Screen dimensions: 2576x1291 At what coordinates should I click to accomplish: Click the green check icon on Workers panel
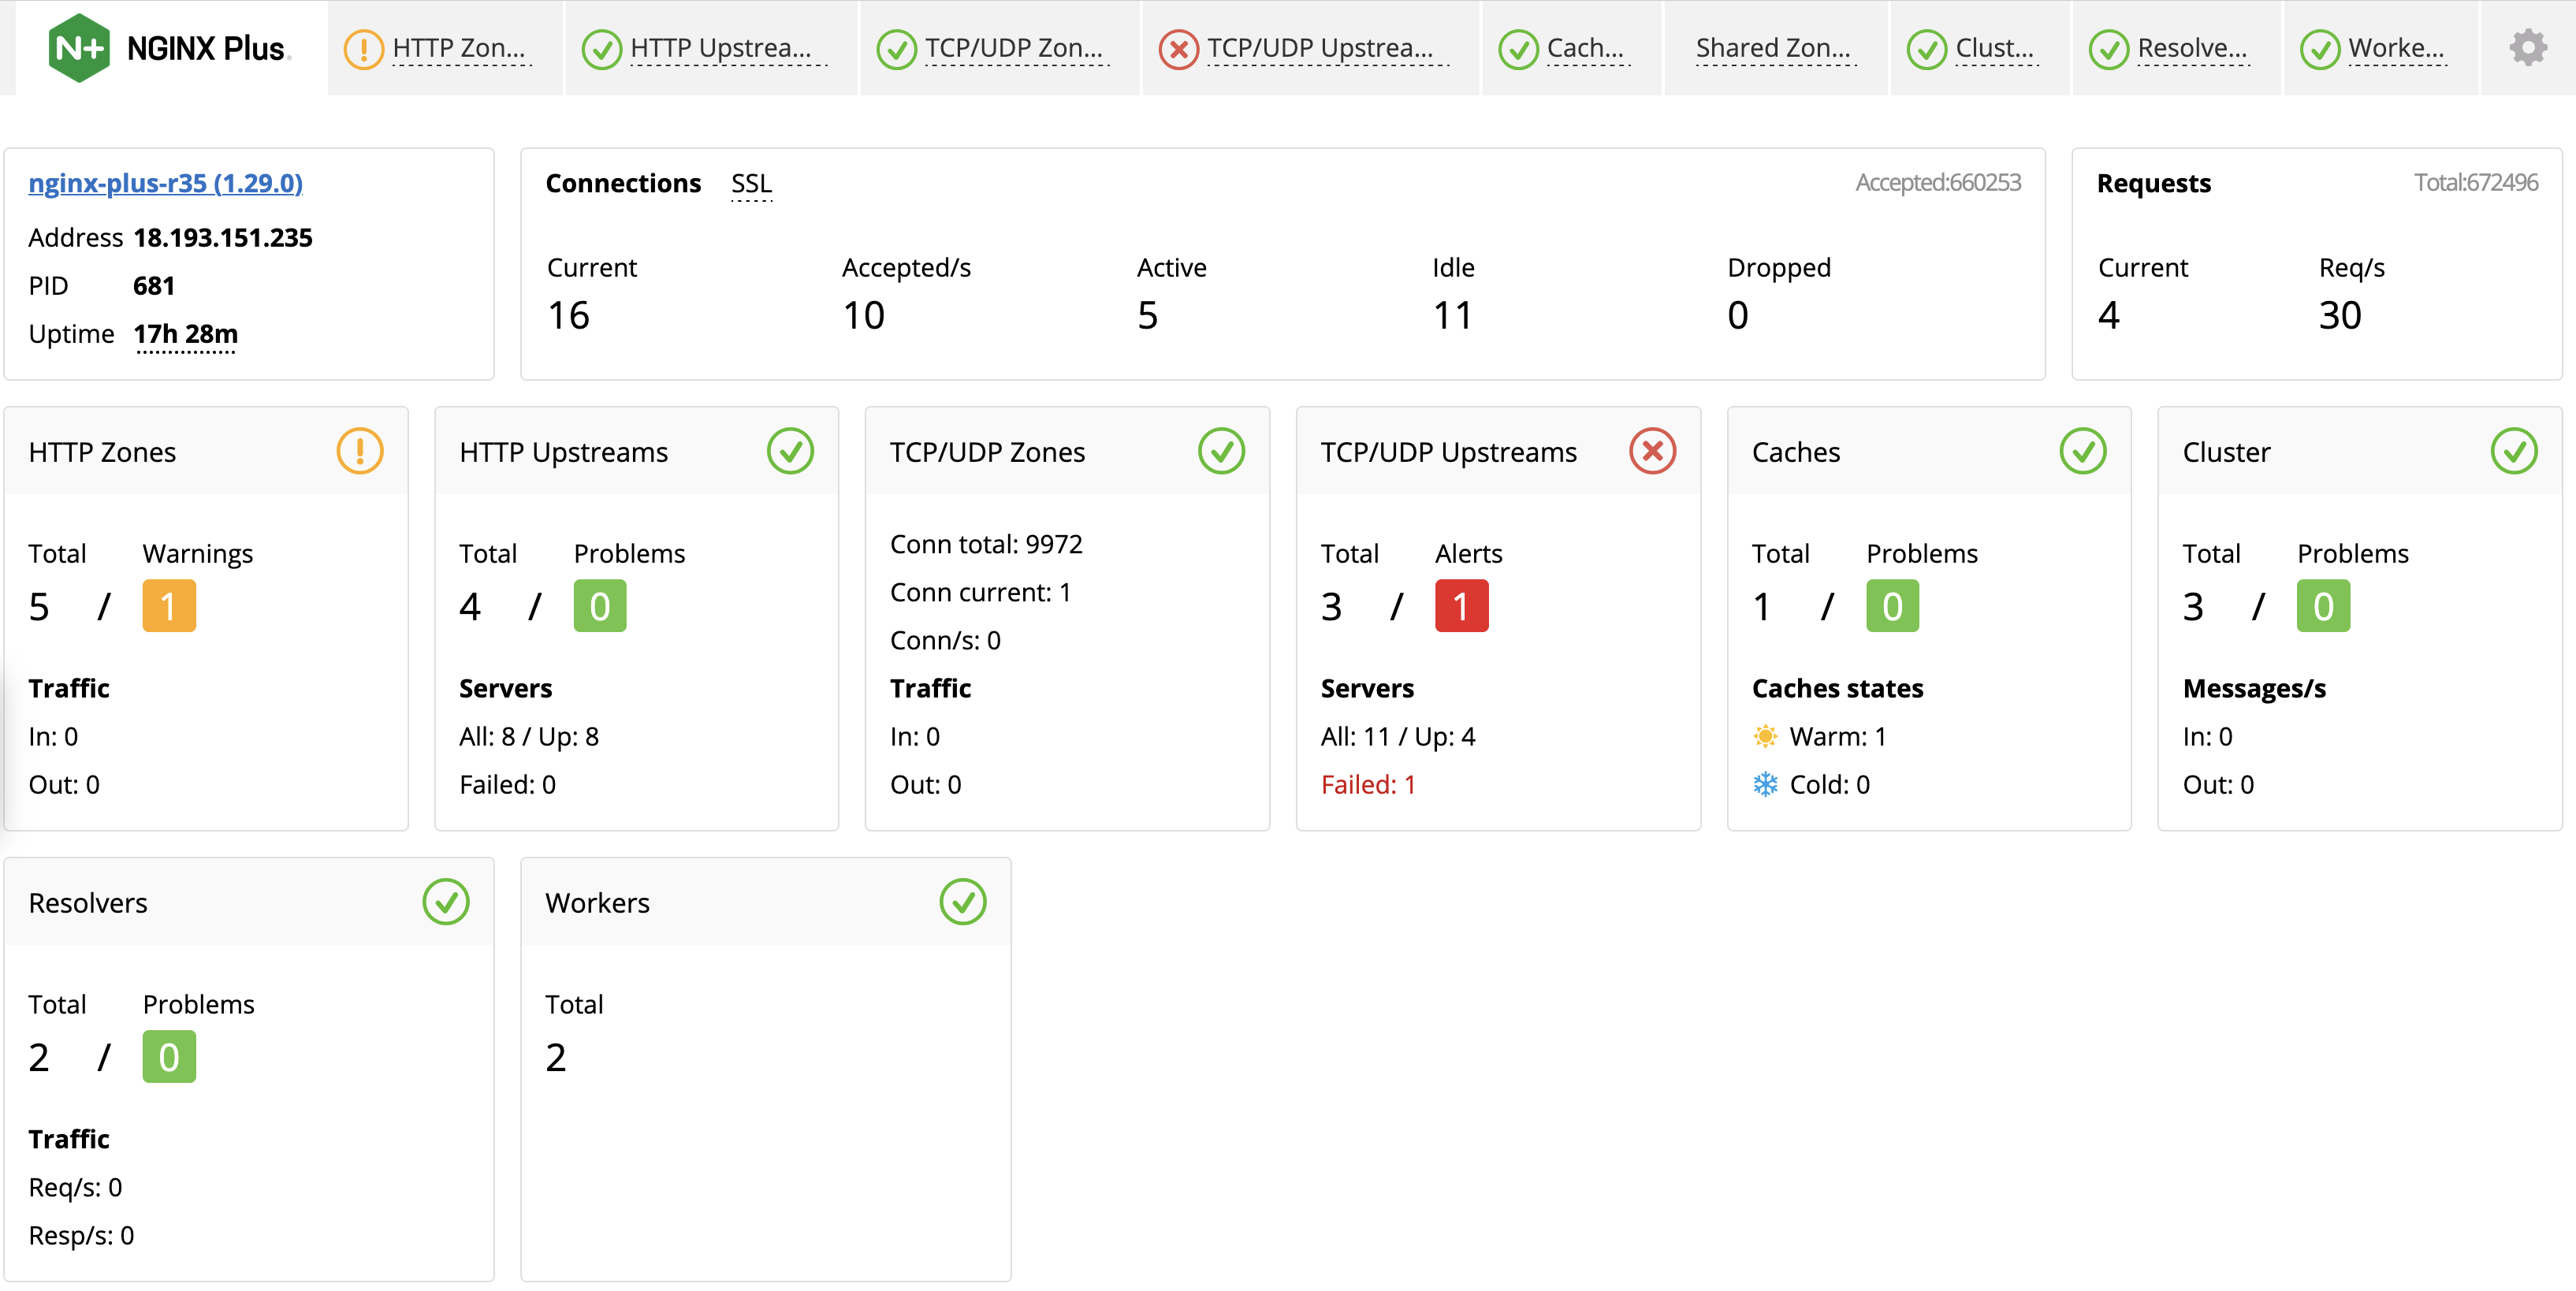[x=963, y=902]
